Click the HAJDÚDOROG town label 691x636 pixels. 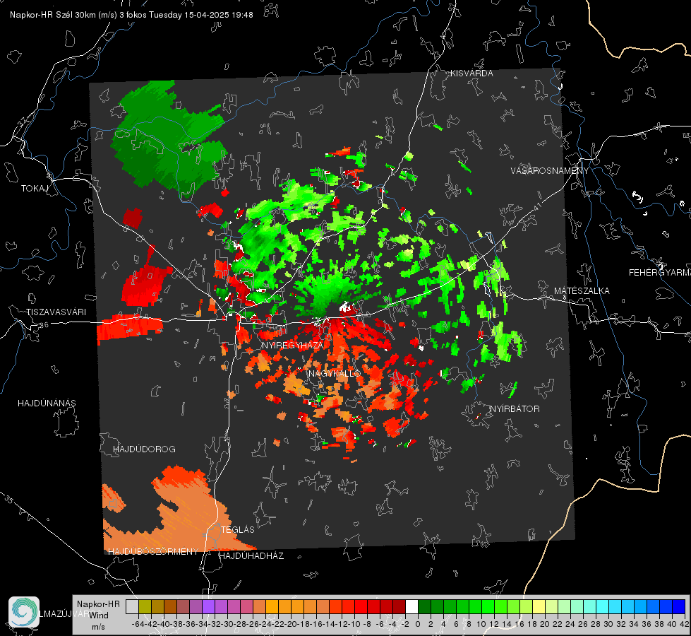tap(144, 449)
